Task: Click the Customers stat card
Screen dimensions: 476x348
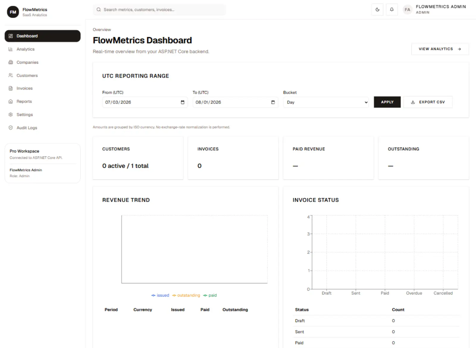Action: (x=138, y=158)
